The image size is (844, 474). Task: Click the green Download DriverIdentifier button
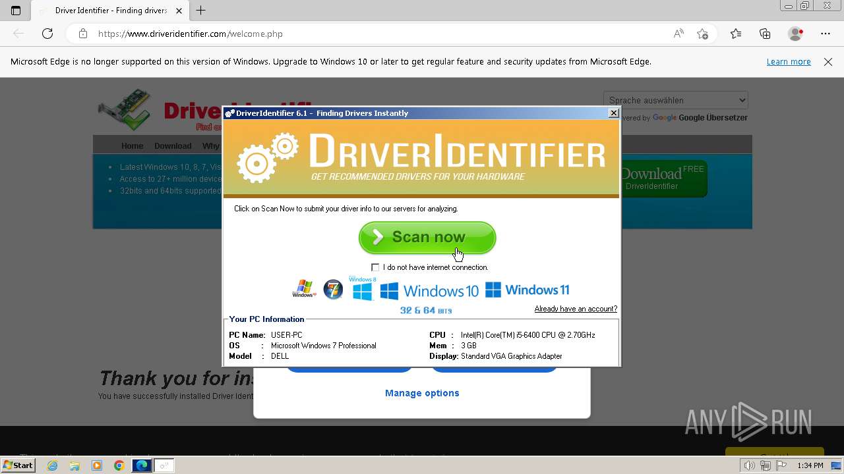(x=663, y=178)
